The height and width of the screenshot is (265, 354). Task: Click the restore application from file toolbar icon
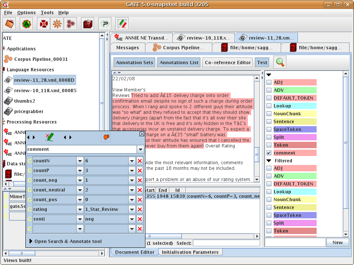[x=9, y=24]
